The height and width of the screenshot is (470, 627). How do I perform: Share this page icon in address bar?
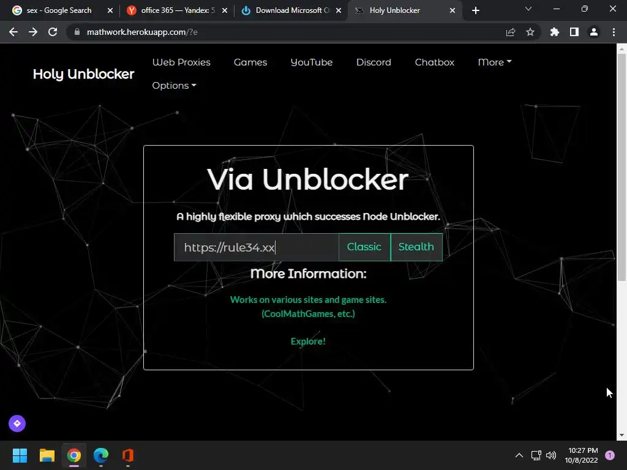coord(510,32)
